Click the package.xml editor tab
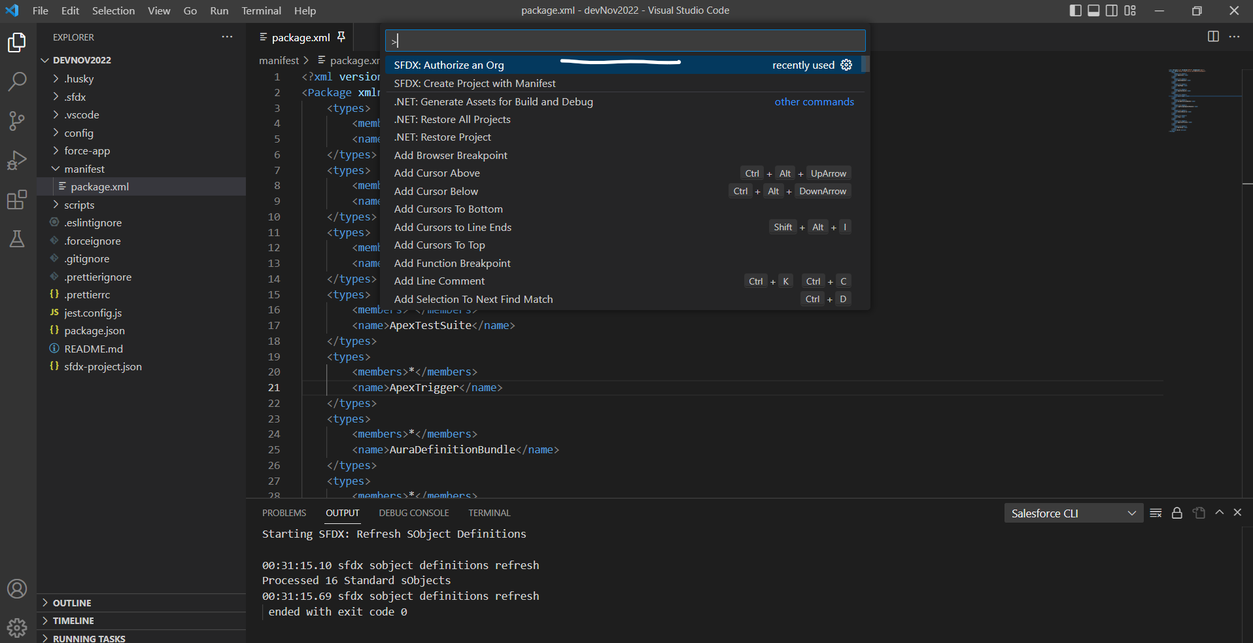 point(301,37)
